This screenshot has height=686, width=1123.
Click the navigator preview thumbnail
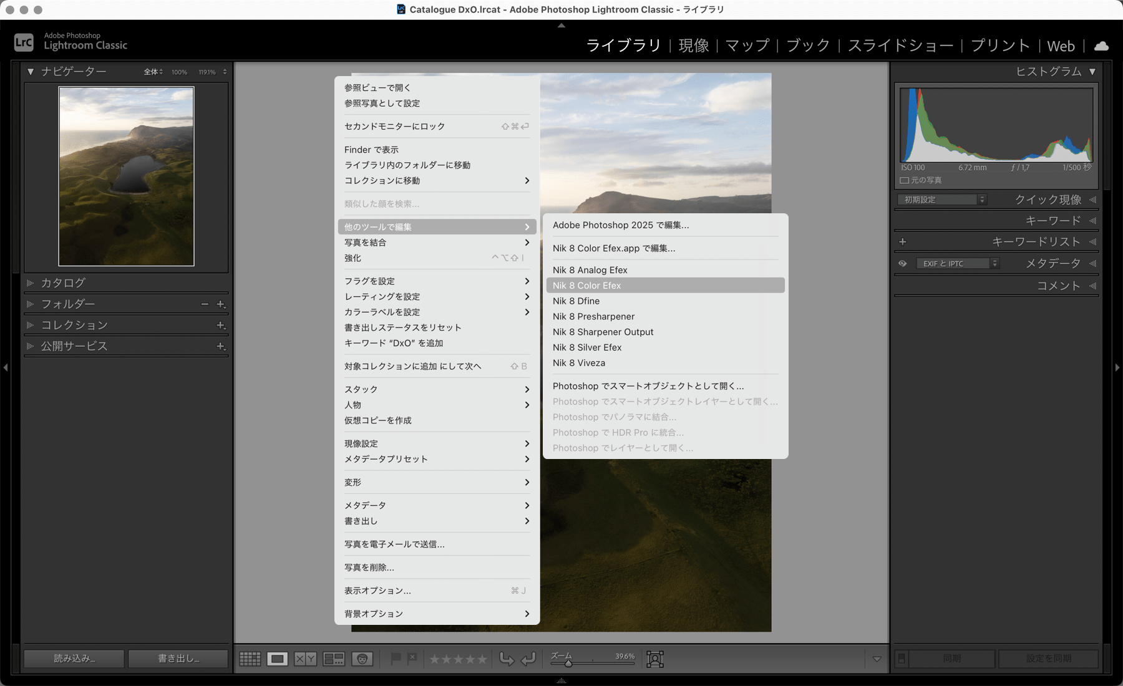pos(126,176)
